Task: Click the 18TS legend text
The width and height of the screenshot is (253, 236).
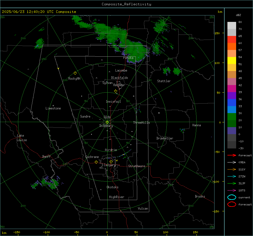Action: point(242,191)
